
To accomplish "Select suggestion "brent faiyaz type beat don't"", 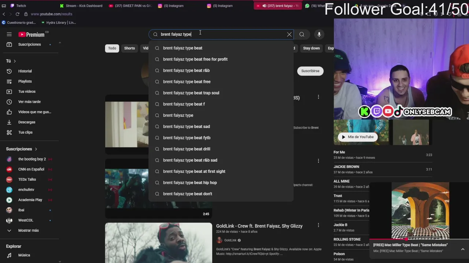I will 221,194.
